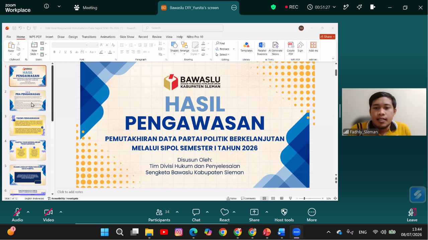This screenshot has width=428, height=240.
Task: Toggle the Comments pane in status bar
Action: click(248, 198)
